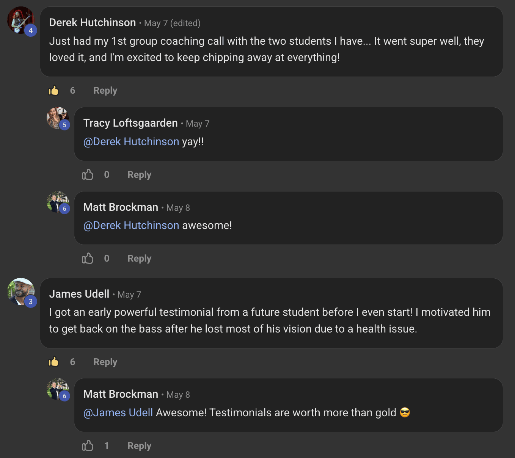Like Matt Brockman's testimonials gold reply
The width and height of the screenshot is (515, 458).
[x=88, y=446]
